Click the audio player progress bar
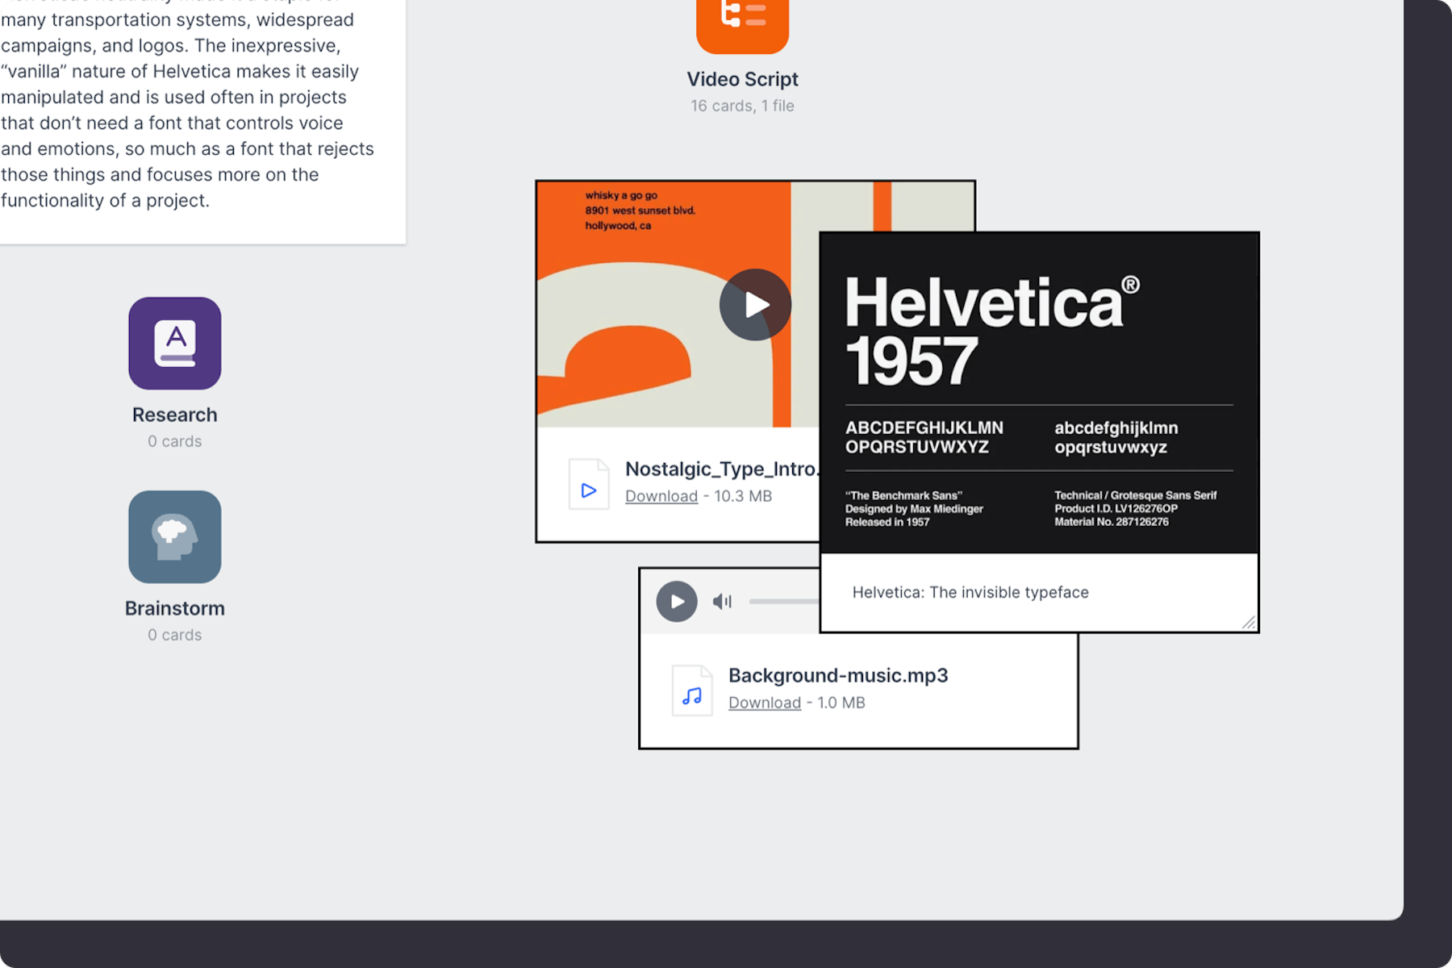This screenshot has height=968, width=1452. click(x=782, y=602)
